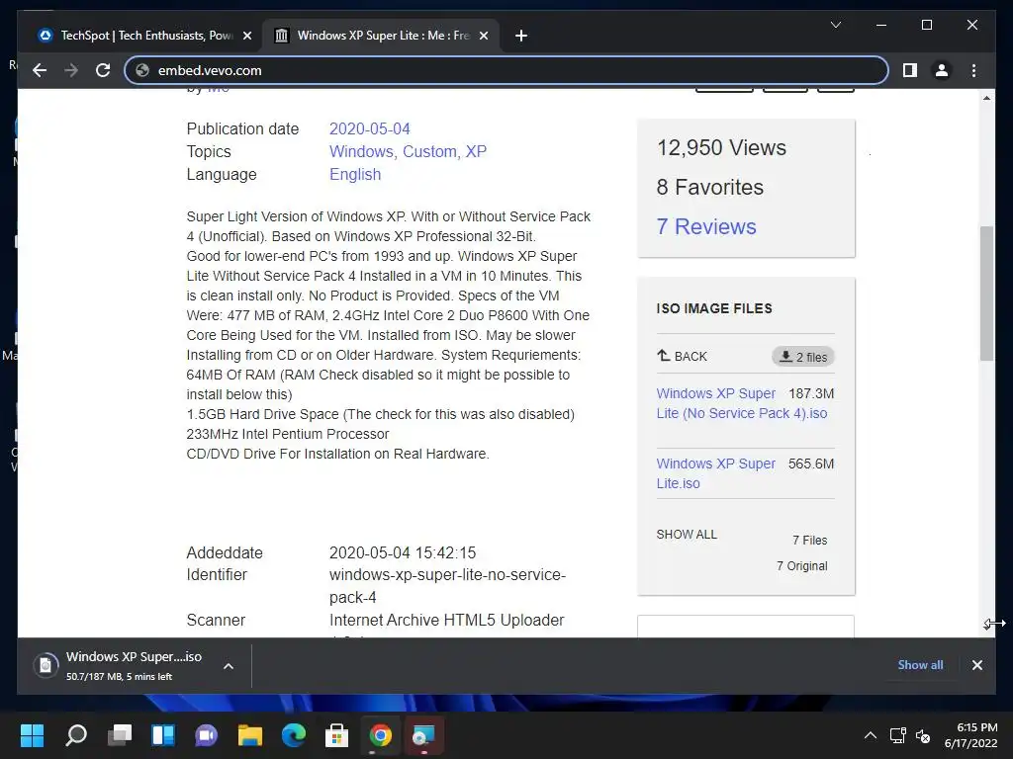Open Task View on the taskbar
This screenshot has height=759, width=1013.
(x=120, y=735)
